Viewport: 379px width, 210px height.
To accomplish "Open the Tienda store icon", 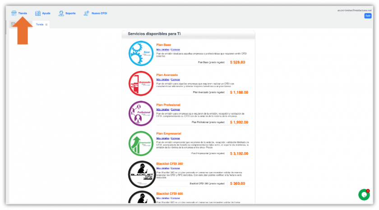I will pyautogui.click(x=14, y=13).
